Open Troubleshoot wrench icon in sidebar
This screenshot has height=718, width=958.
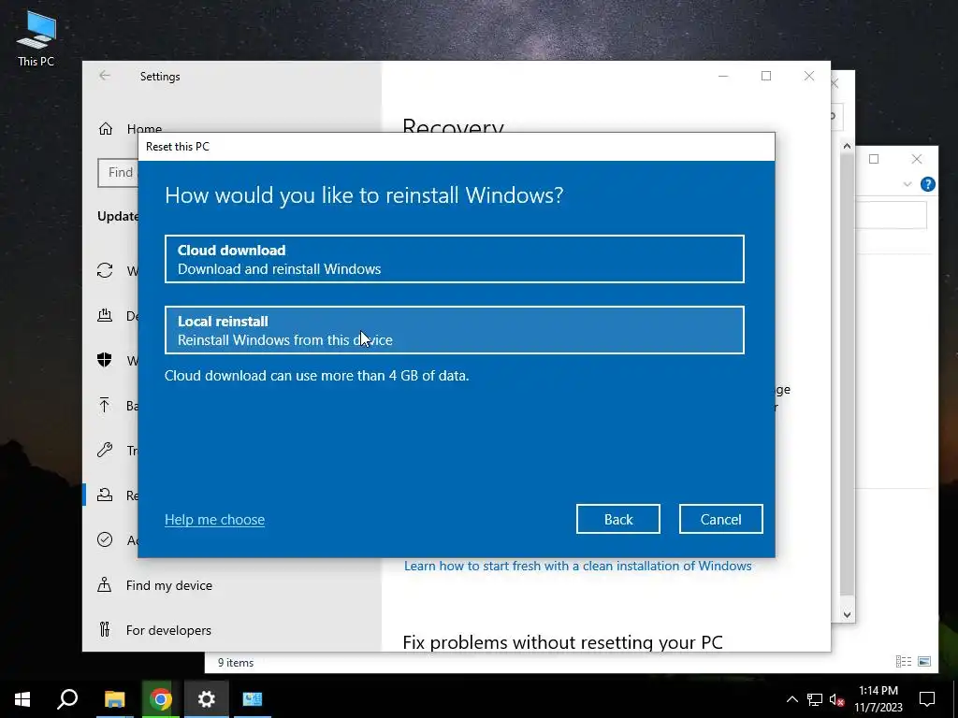[x=105, y=450]
